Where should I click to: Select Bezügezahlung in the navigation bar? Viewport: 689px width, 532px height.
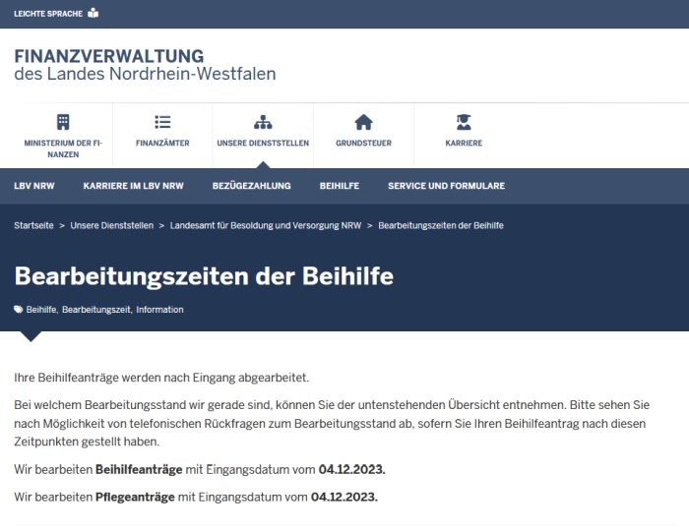click(x=251, y=186)
